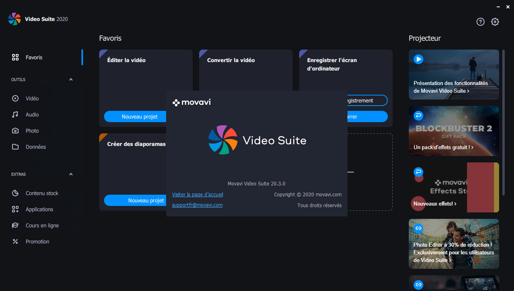Image resolution: width=514 pixels, height=291 pixels.
Task: Click the Vidéo play icon in sidebar
Action: [x=15, y=98]
